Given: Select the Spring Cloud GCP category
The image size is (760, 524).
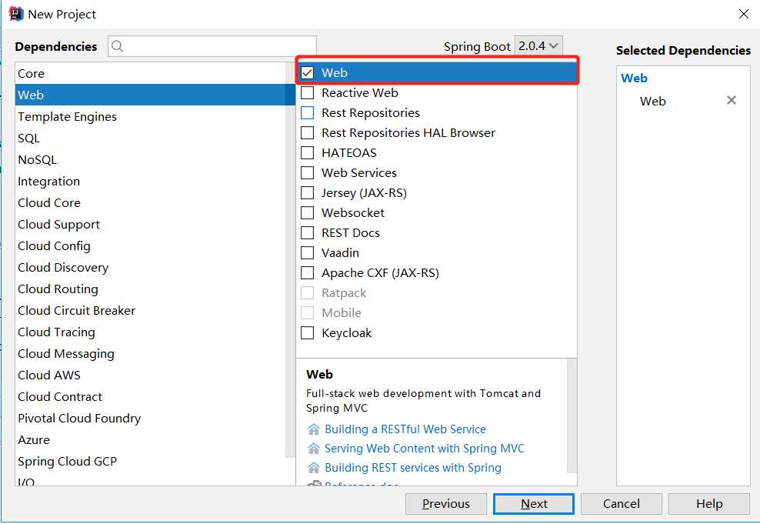Looking at the screenshot, I should point(150,462).
